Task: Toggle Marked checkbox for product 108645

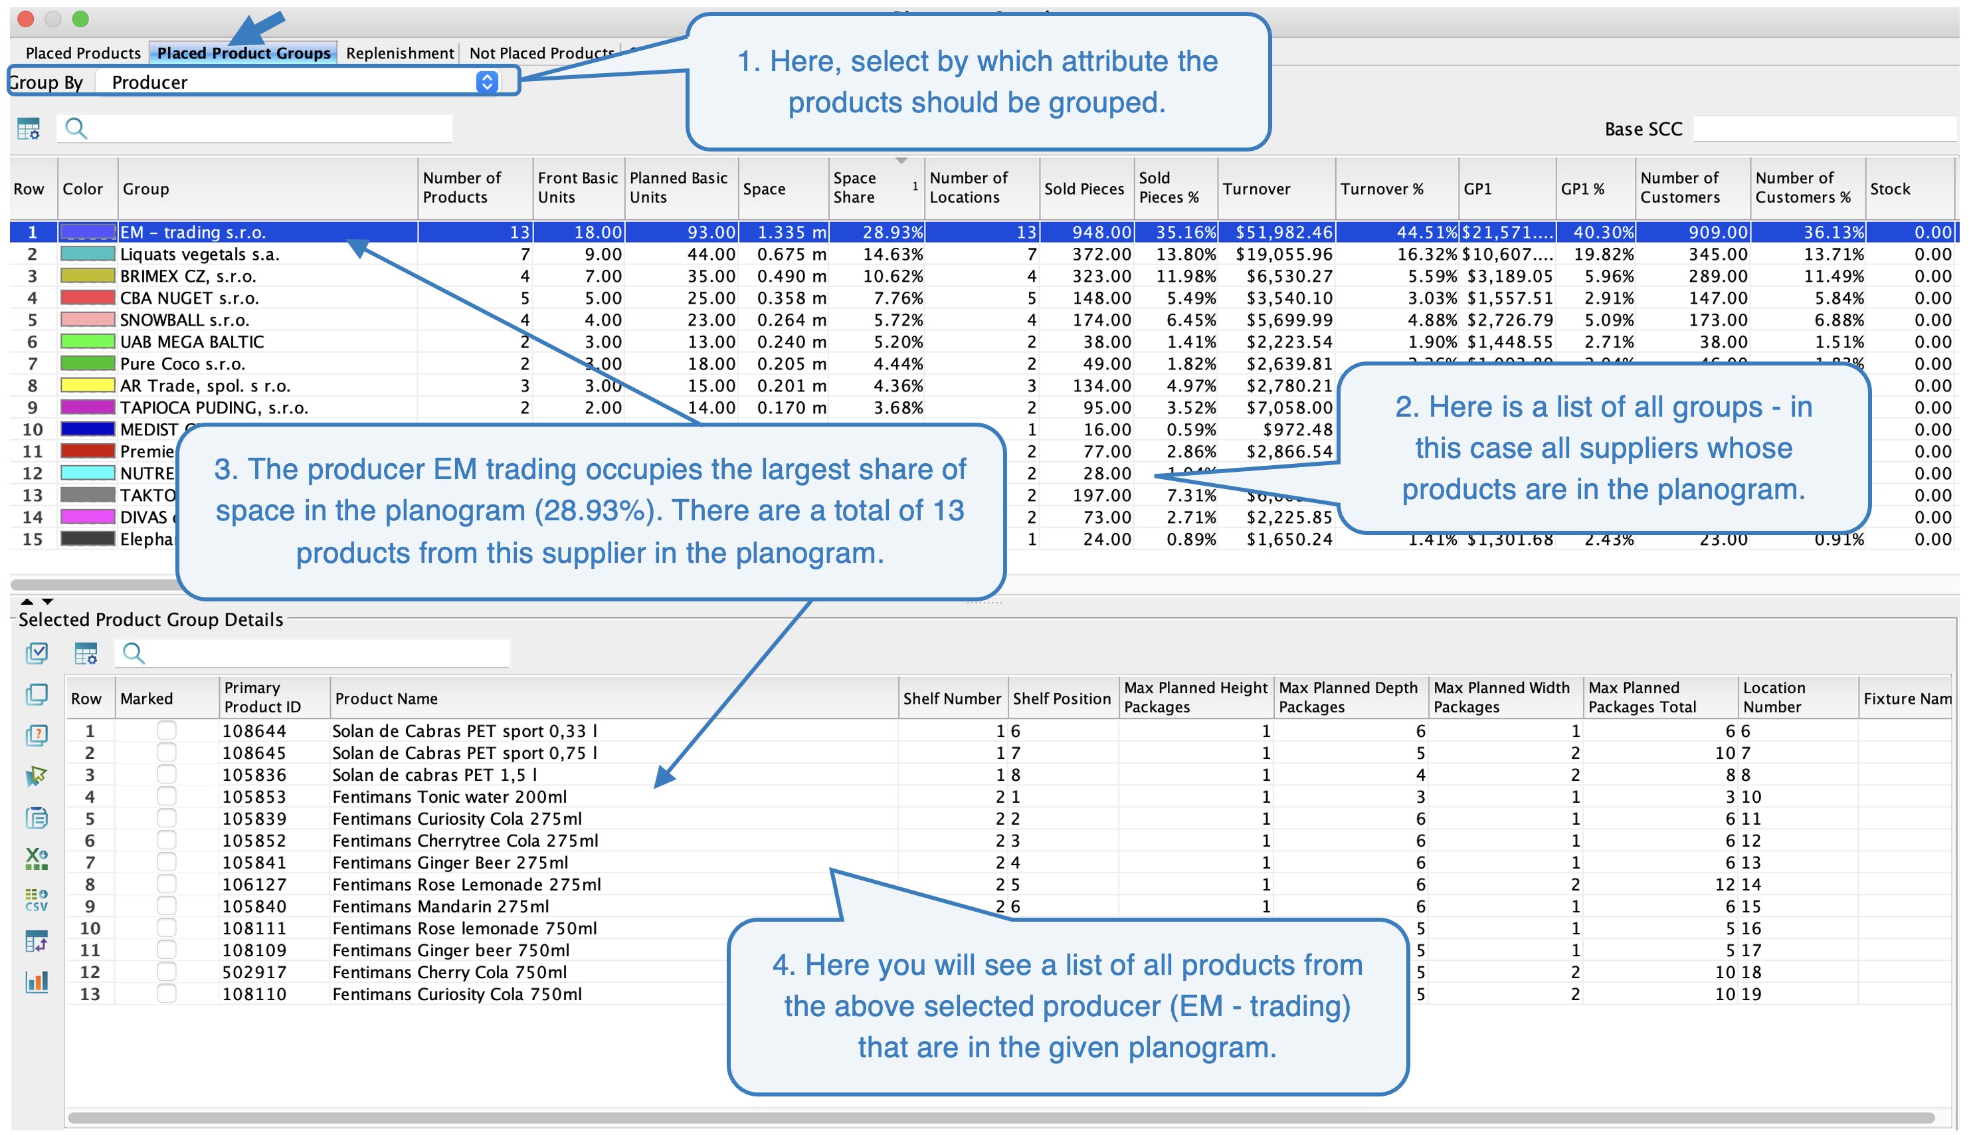Action: [x=166, y=753]
